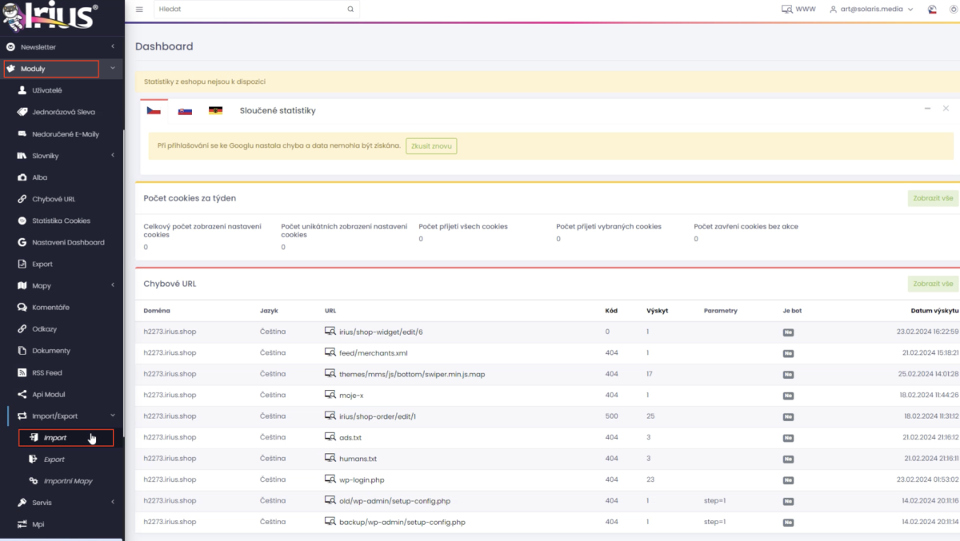Click the preview icon next to feed/merchants.xml
The width and height of the screenshot is (960, 541).
tap(330, 352)
